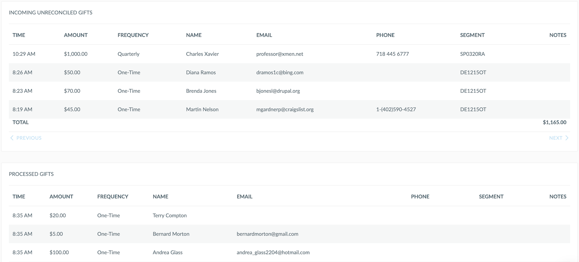The image size is (579, 262).
Task: Click the AMOUNT header in Processed Gifts
Action: [x=61, y=197]
